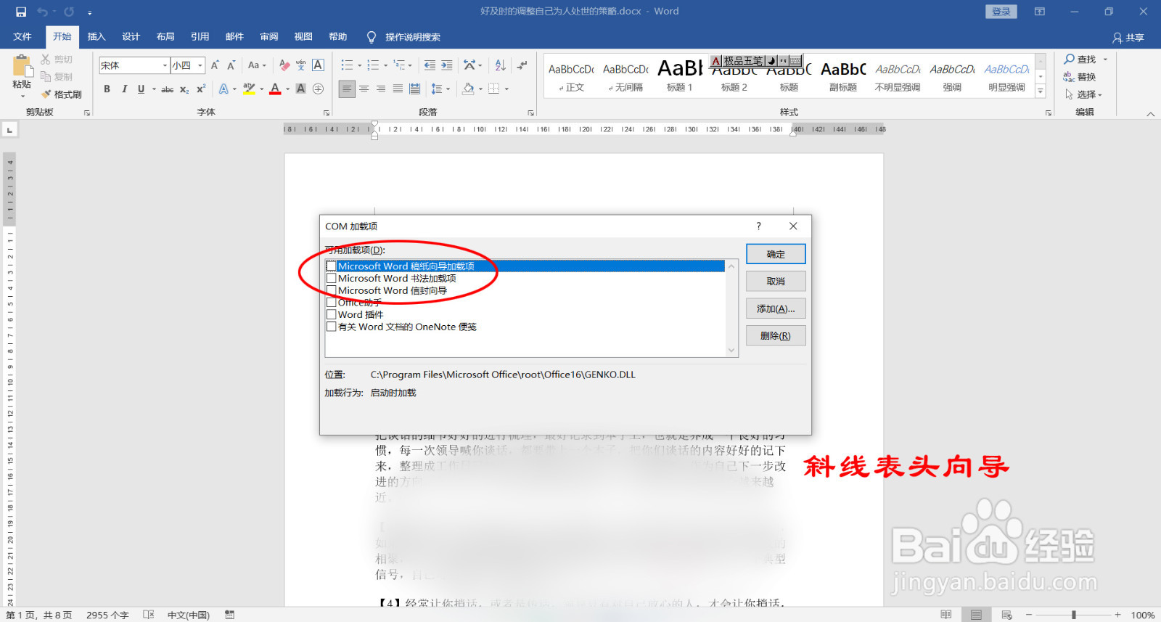Apply subscript formatting

[x=184, y=89]
